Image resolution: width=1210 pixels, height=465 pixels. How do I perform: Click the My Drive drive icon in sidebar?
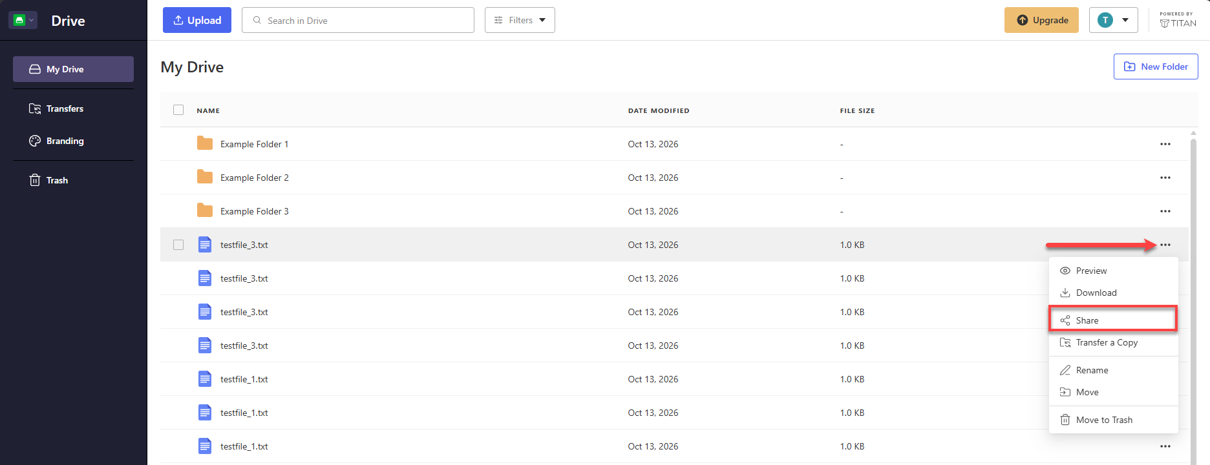coord(35,69)
